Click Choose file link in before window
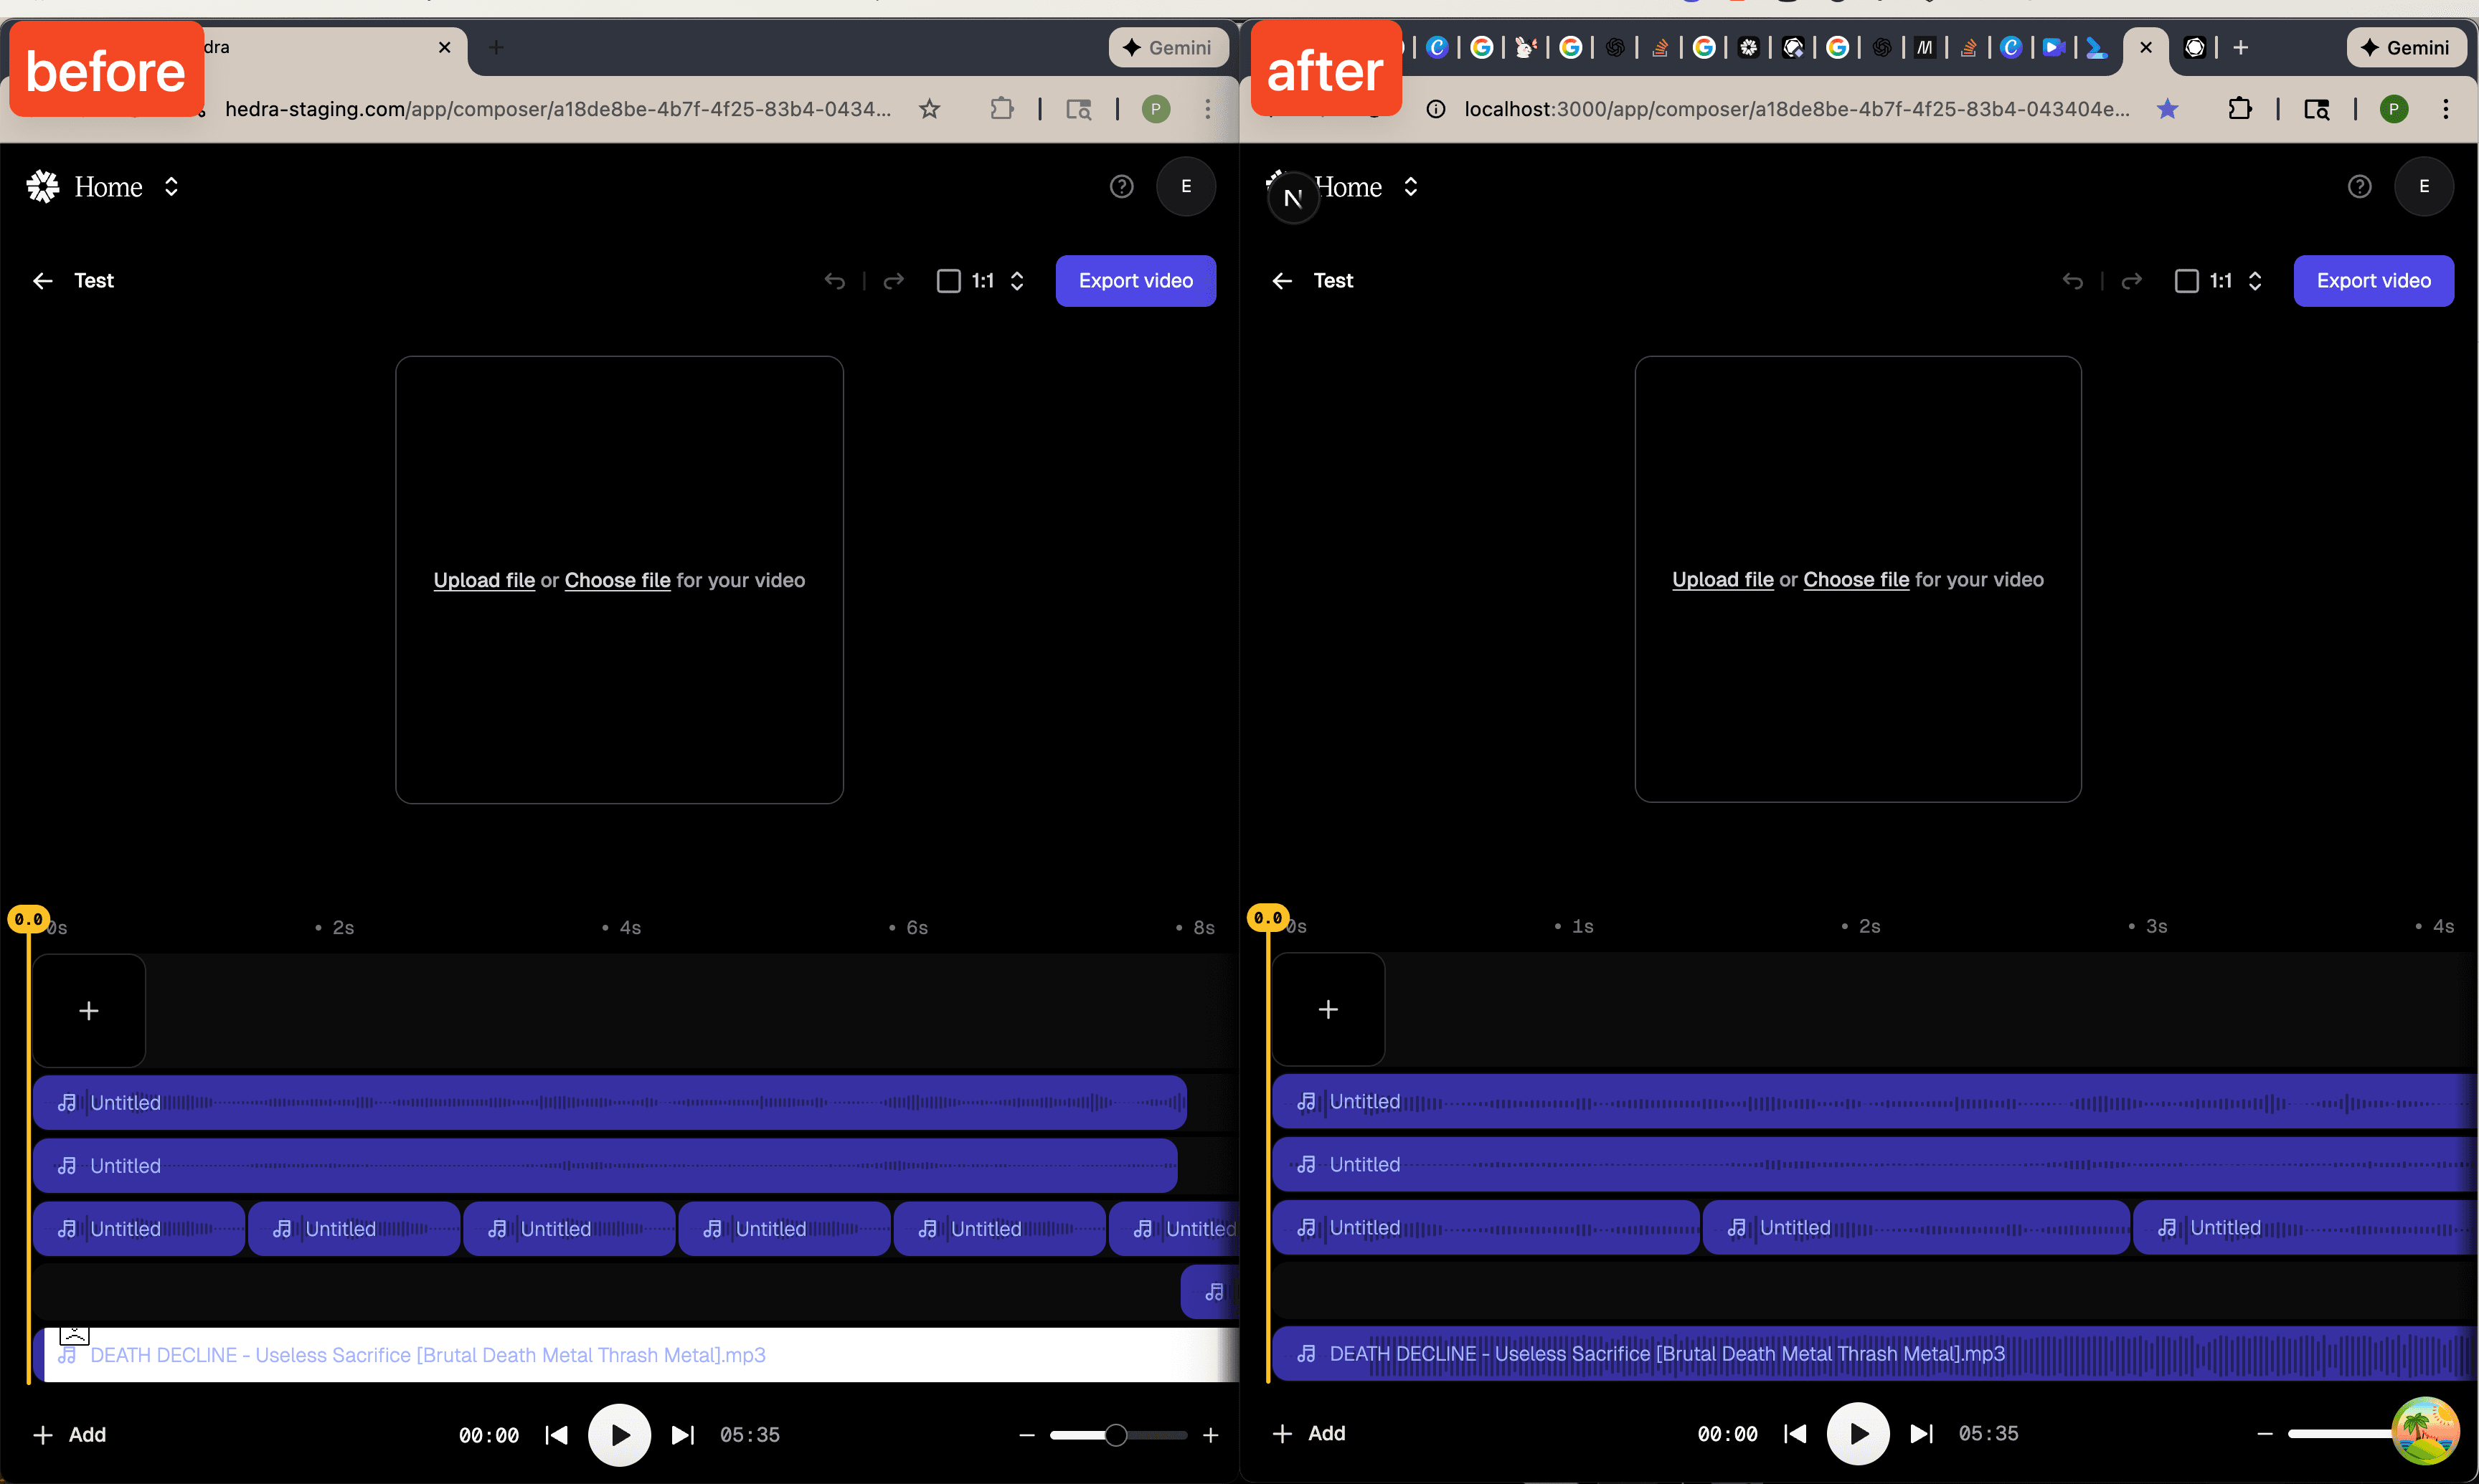 [618, 581]
